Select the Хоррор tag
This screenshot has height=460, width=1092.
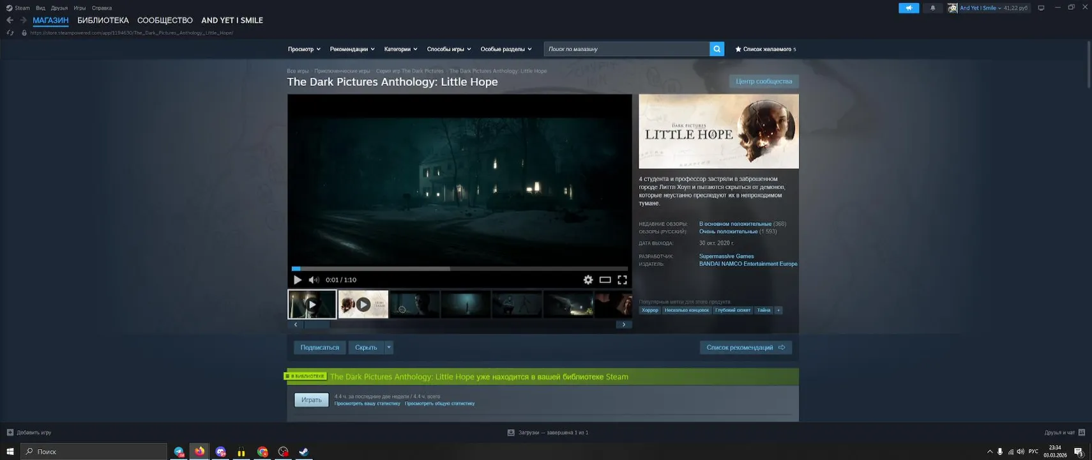coord(650,310)
